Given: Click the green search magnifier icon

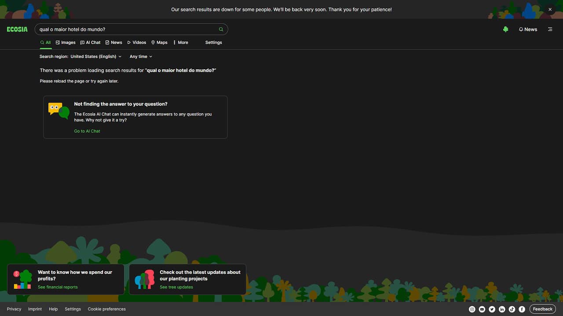Looking at the screenshot, I should 221,29.
